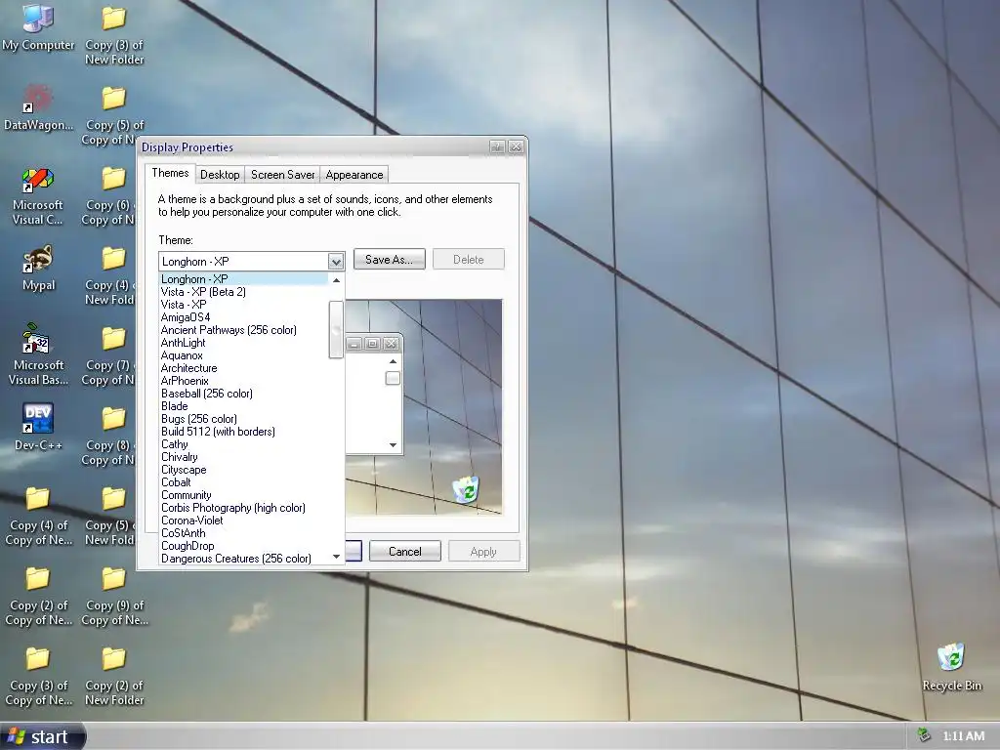Screen dimensions: 1000x750
Task: Choose the Community theme
Action: [x=243, y=495]
